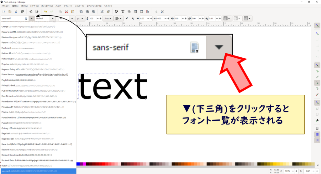
Task: Toggle snap to smooth nodes button
Action: click(x=317, y=89)
